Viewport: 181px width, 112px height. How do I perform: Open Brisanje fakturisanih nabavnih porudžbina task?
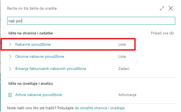coord(51,69)
